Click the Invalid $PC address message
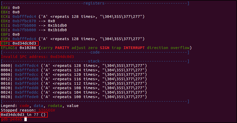 [x=37, y=57]
